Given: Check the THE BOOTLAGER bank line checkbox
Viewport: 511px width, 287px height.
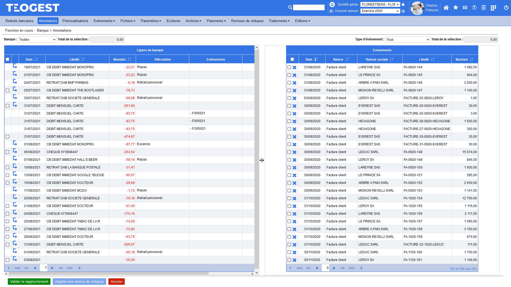Looking at the screenshot, I should 7,90.
